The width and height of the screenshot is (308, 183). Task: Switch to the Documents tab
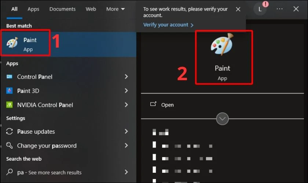point(62,9)
